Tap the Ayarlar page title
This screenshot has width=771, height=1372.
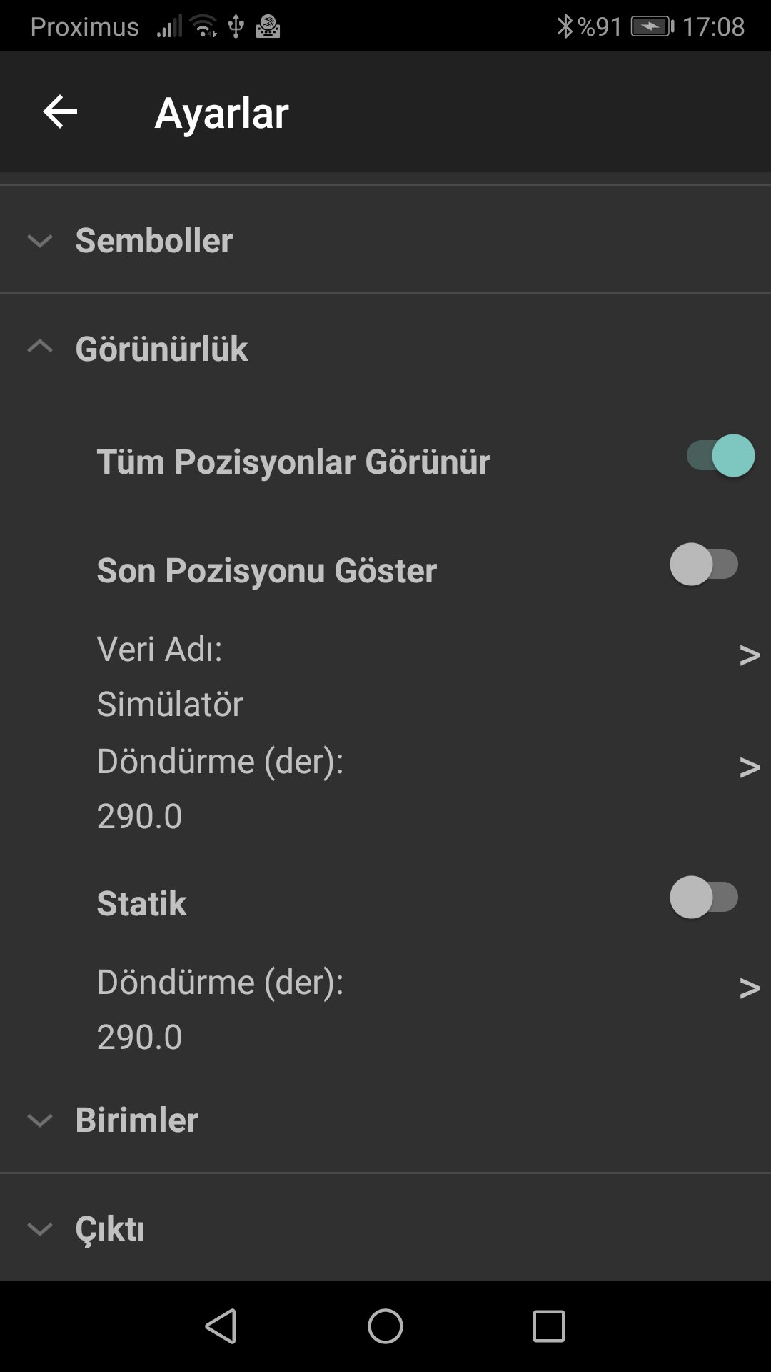coord(221,113)
